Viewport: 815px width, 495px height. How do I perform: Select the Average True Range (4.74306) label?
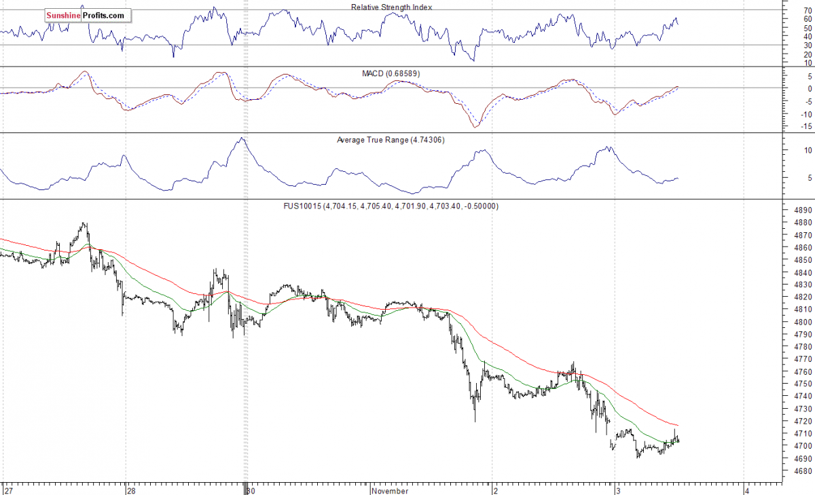[x=391, y=140]
